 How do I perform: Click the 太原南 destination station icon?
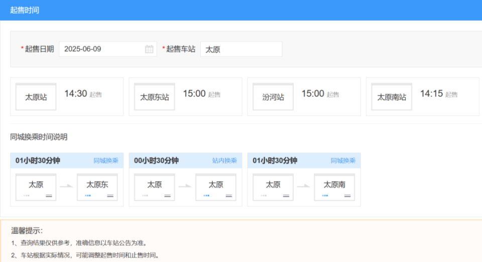click(334, 187)
